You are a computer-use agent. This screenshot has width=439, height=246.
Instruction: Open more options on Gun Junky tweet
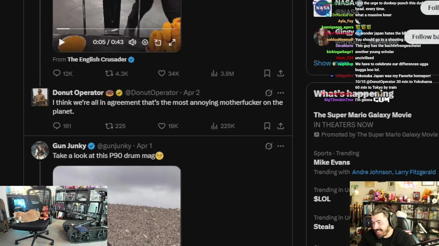tap(281, 146)
